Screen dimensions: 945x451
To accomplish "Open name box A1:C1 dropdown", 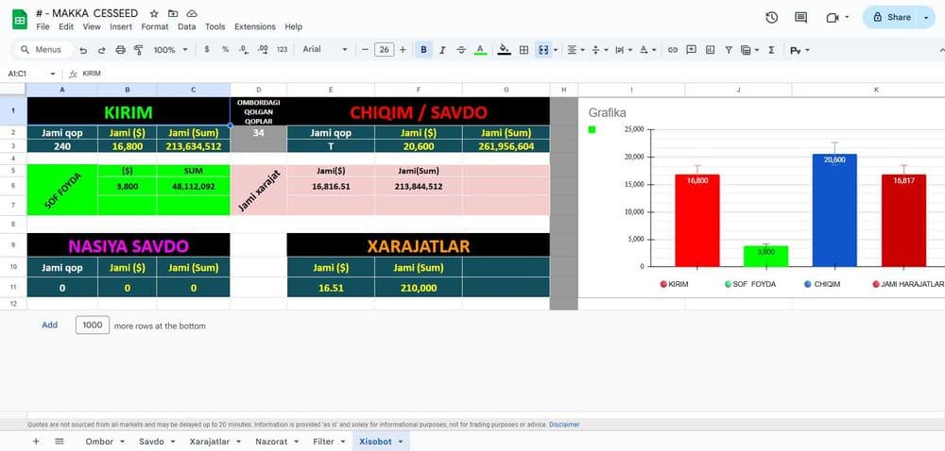I will pos(52,74).
